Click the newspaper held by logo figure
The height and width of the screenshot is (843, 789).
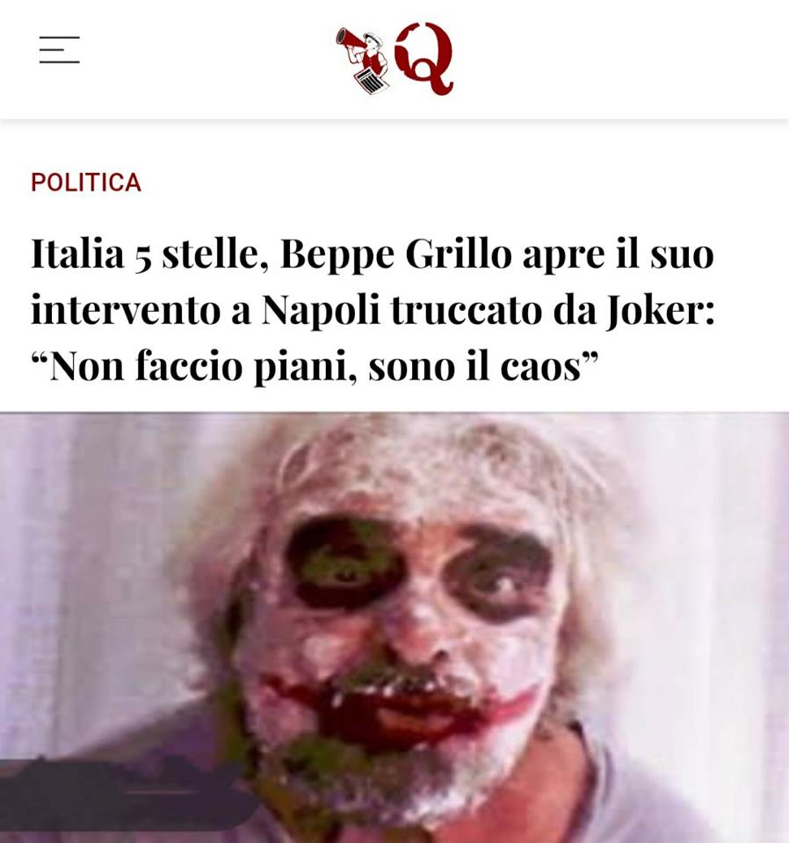[371, 82]
